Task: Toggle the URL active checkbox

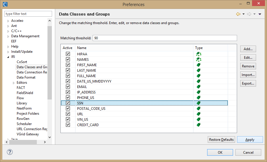Action: [x=68, y=114]
